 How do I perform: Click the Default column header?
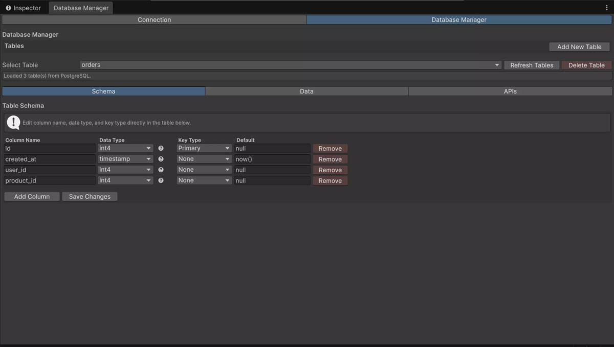coord(246,140)
